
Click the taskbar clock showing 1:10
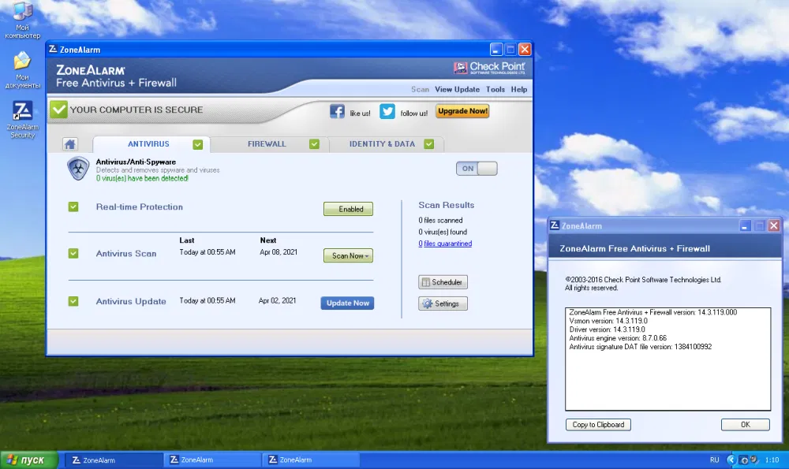[772, 460]
